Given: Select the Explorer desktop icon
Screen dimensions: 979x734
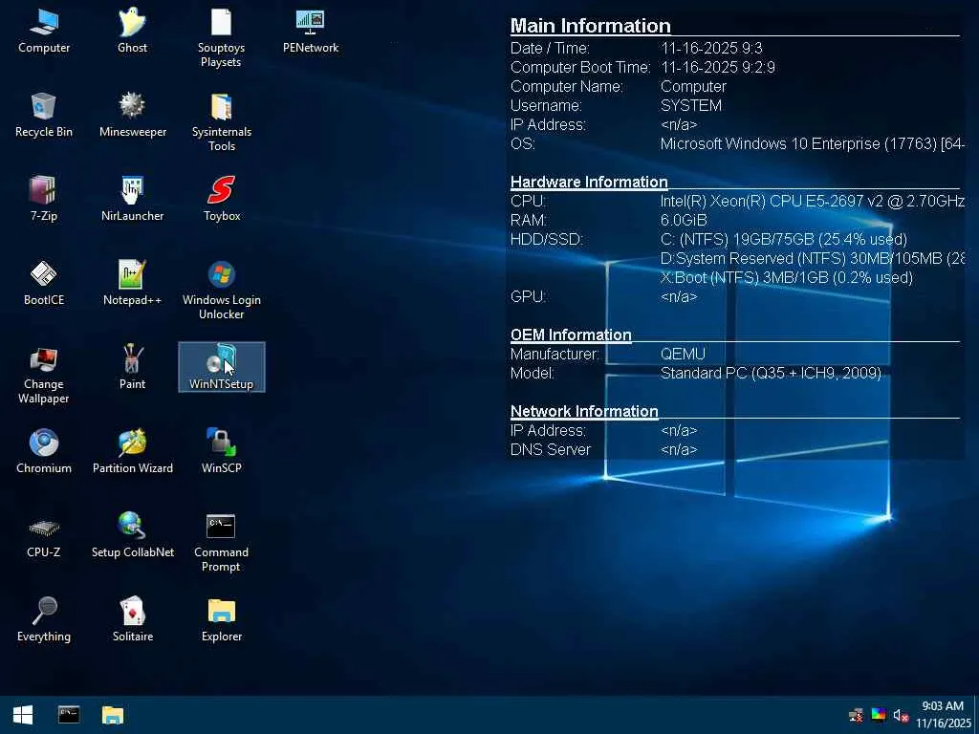Looking at the screenshot, I should click(x=221, y=619).
